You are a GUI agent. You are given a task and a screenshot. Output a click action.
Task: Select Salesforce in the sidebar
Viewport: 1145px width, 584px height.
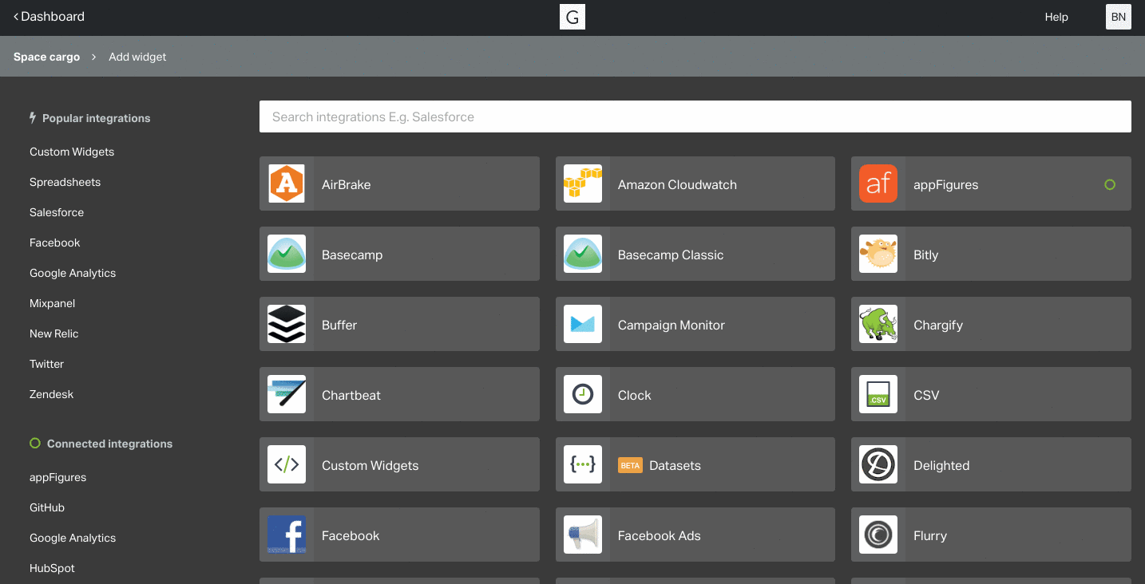pos(57,212)
